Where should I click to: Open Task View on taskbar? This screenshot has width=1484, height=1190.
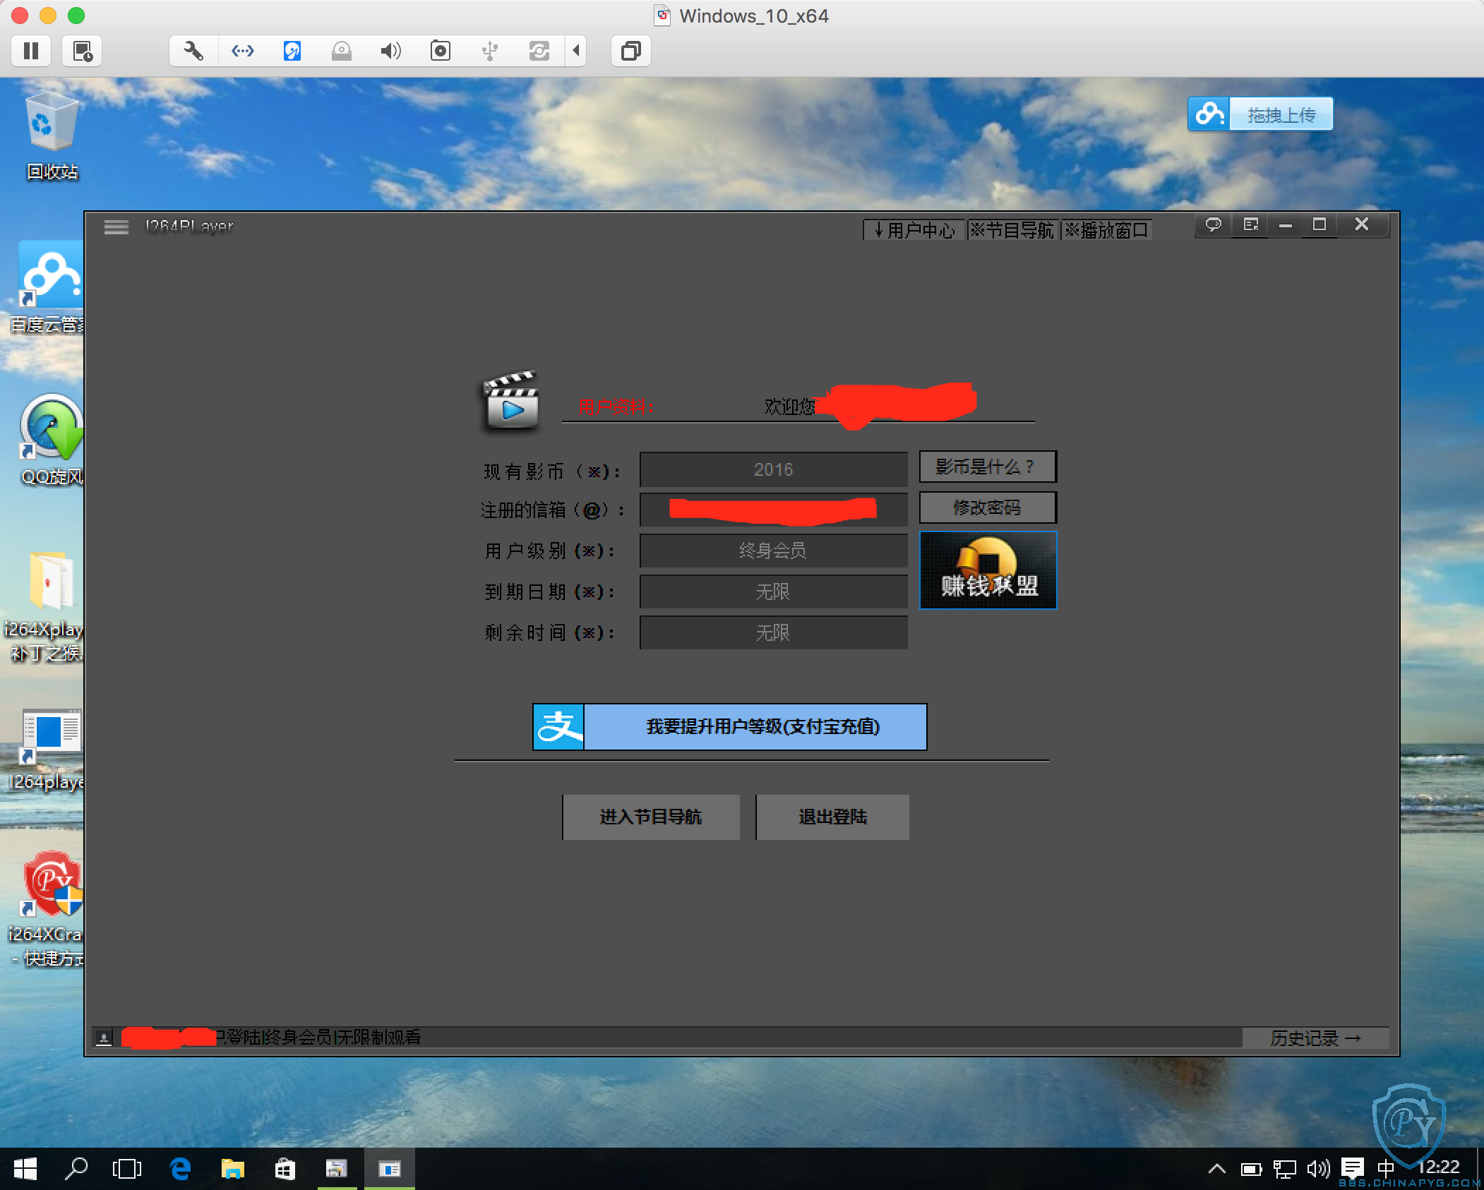click(127, 1170)
